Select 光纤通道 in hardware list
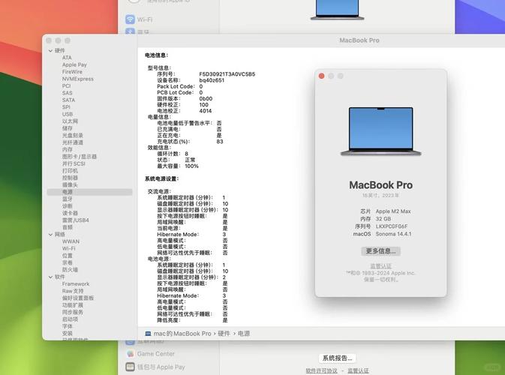505x375 pixels. pos(73,142)
